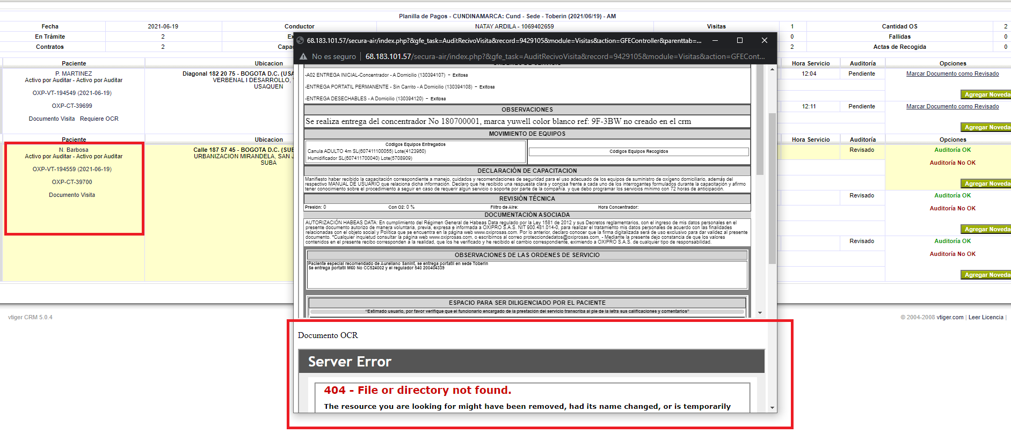Viewport: 1011px width, 433px height.
Task: Click the Server Error heading
Action: [x=350, y=362]
